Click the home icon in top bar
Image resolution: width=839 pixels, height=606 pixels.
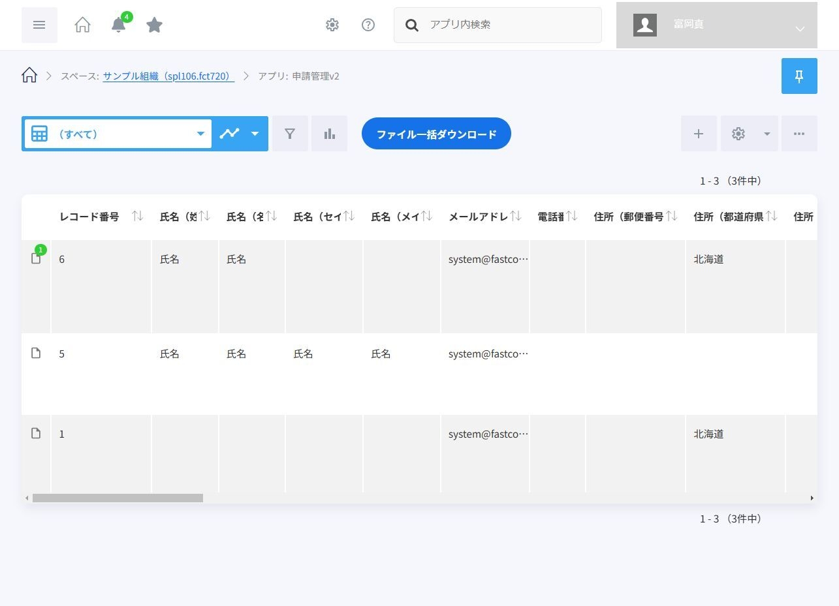tap(82, 25)
